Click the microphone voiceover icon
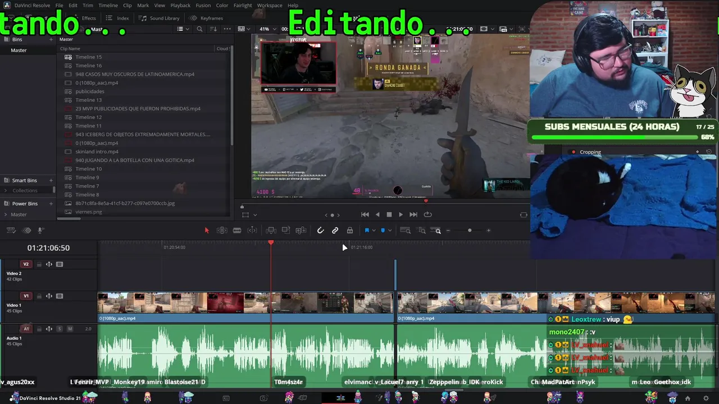This screenshot has height=404, width=719. pyautogui.click(x=40, y=230)
